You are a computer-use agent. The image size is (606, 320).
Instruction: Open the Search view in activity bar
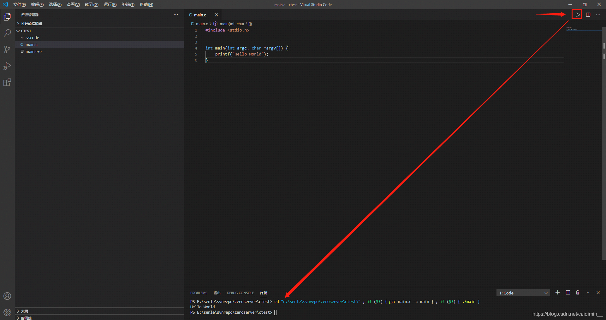[x=7, y=33]
